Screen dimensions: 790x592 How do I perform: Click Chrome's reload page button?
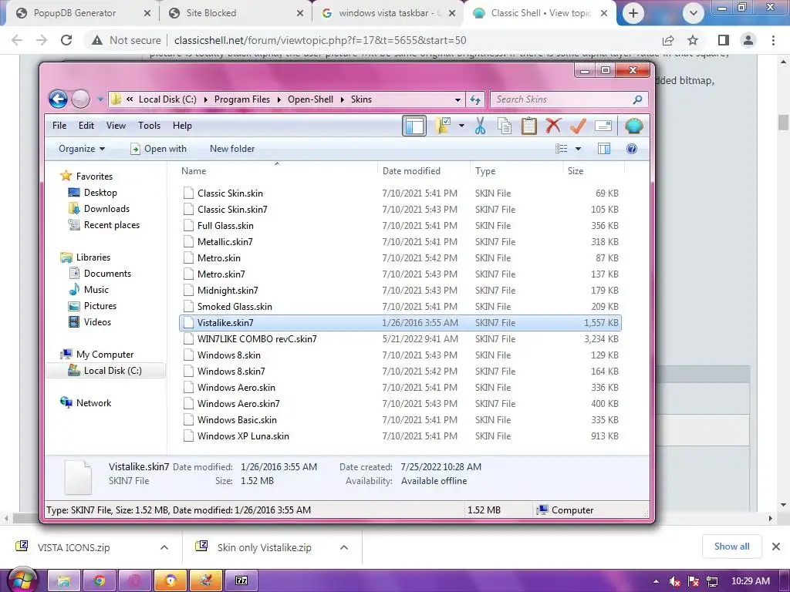[x=66, y=40]
